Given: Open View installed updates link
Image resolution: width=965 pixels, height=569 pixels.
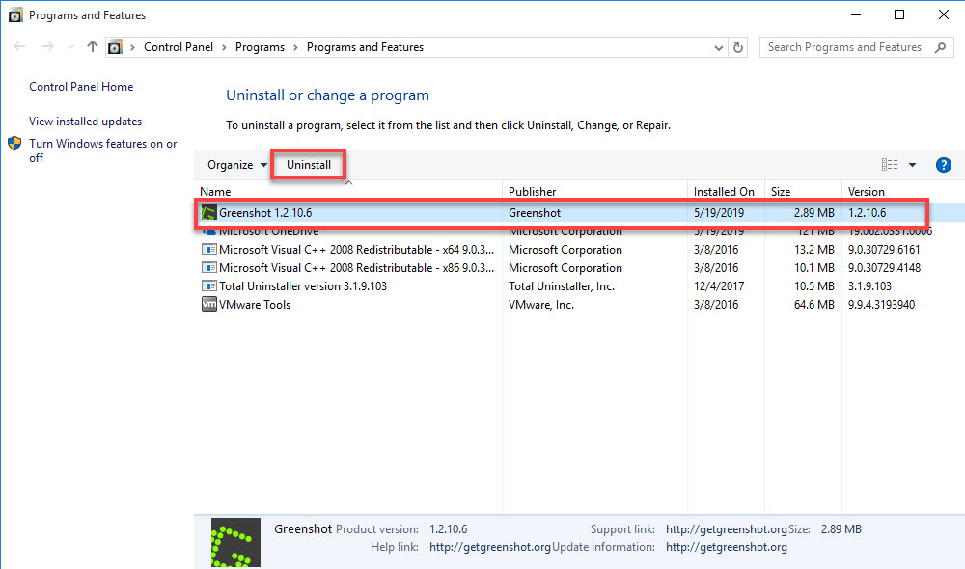Looking at the screenshot, I should pyautogui.click(x=86, y=122).
